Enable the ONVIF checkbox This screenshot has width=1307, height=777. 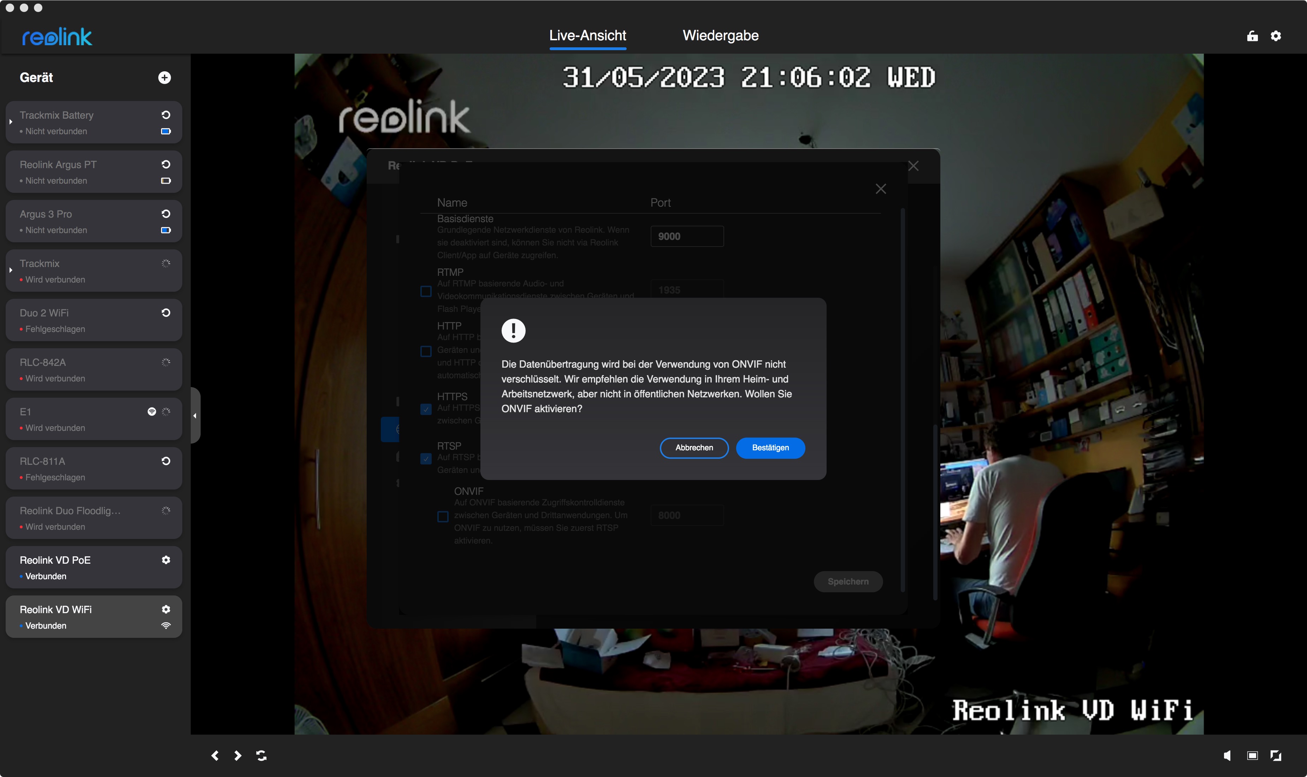(443, 516)
